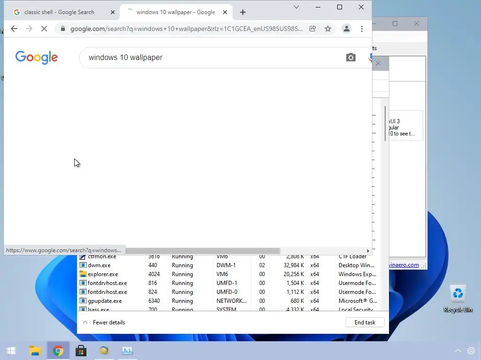Bookmark this page with the star
This screenshot has width=481, height=360.
(x=328, y=29)
